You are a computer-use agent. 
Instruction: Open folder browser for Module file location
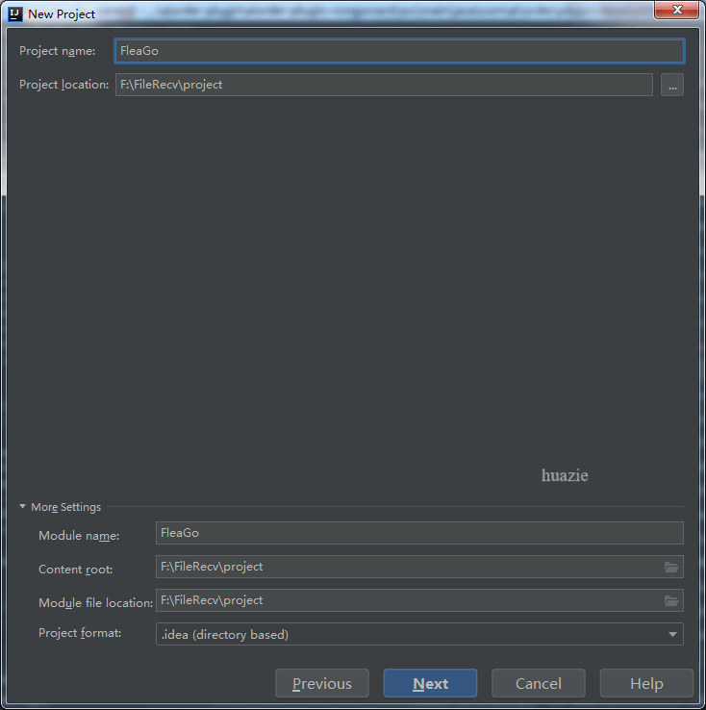pyautogui.click(x=671, y=601)
